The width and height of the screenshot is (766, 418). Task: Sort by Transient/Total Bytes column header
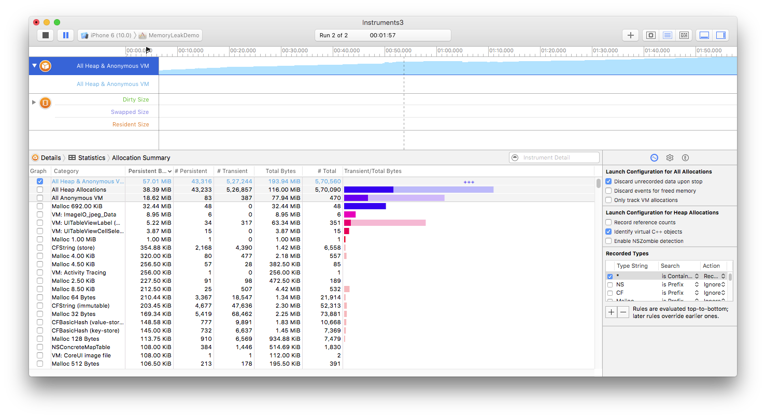(x=469, y=171)
